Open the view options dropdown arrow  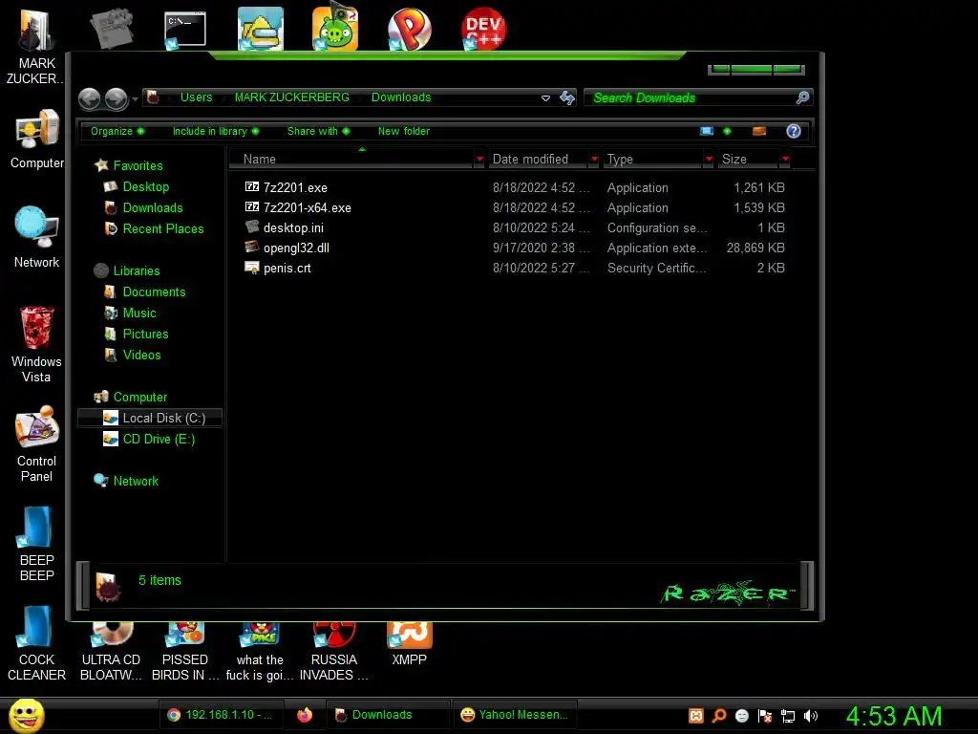pos(727,131)
